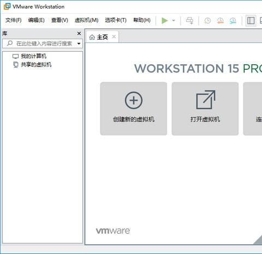The width and height of the screenshot is (262, 254).
Task: Click the green power on play icon
Action: 165,21
